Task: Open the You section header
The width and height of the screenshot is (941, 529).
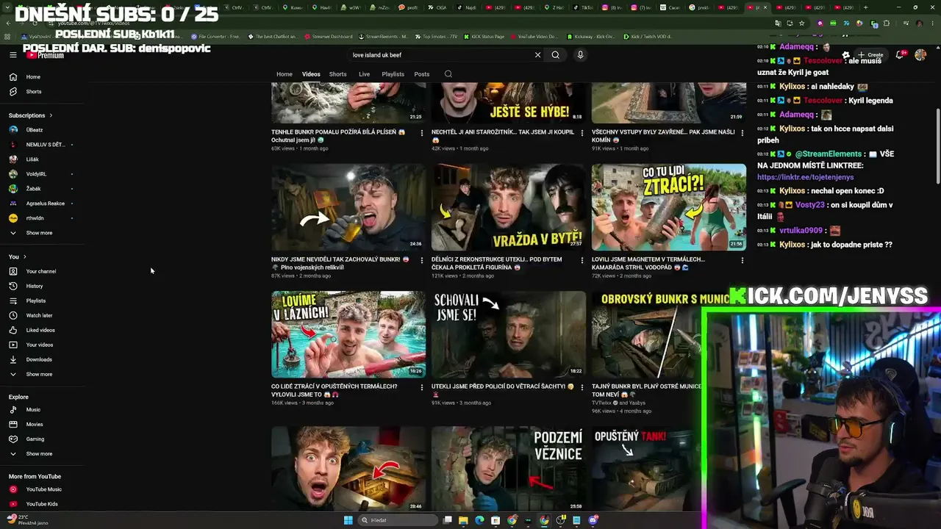Action: [x=17, y=256]
